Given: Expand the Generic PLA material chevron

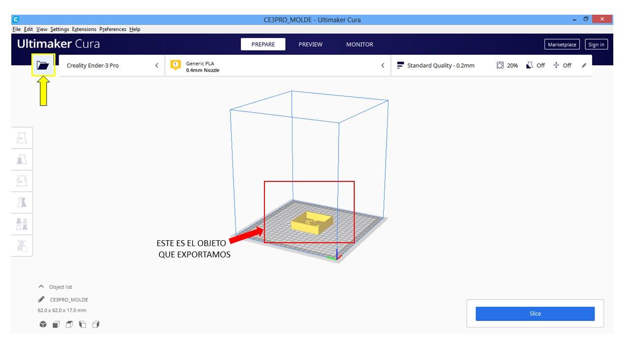Looking at the screenshot, I should 383,65.
